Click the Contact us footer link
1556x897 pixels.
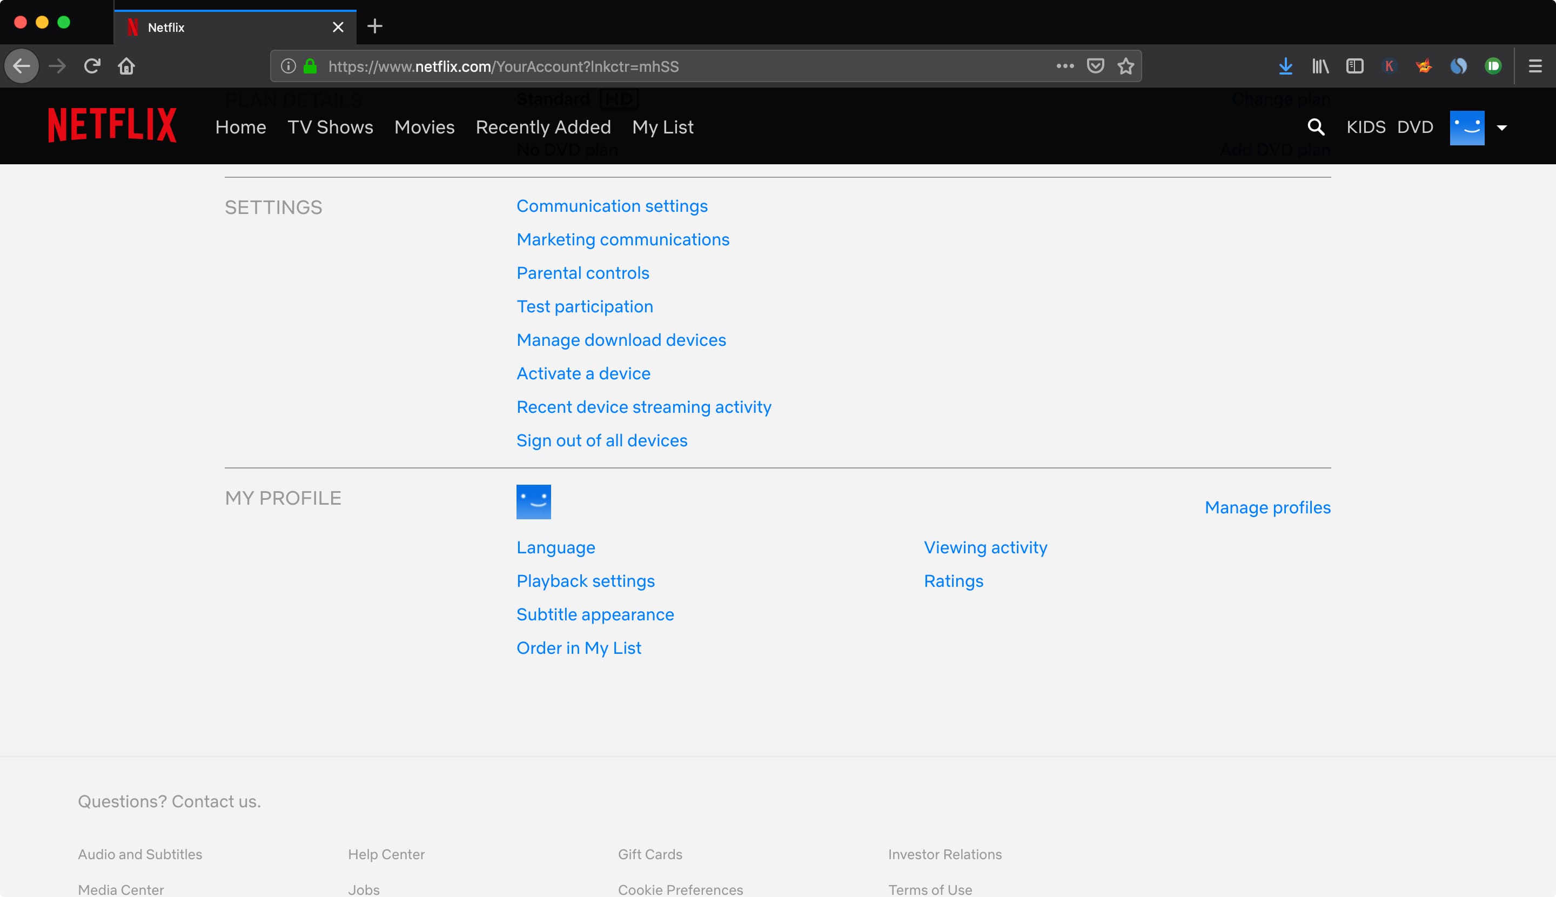(x=216, y=801)
